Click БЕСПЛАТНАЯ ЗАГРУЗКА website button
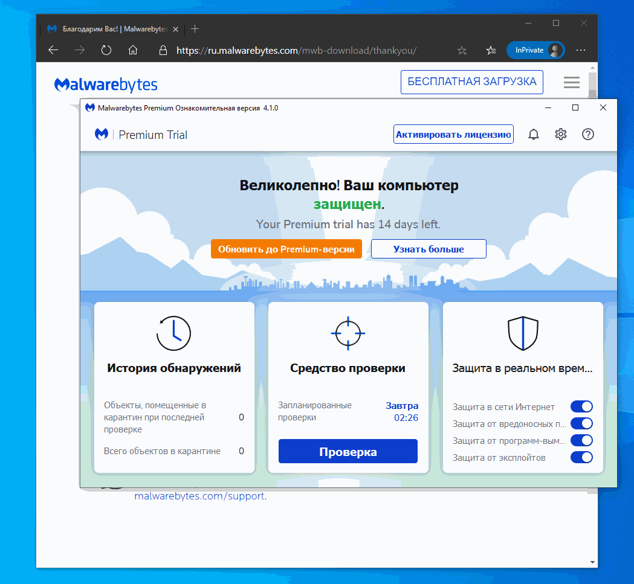This screenshot has height=584, width=634. (472, 82)
